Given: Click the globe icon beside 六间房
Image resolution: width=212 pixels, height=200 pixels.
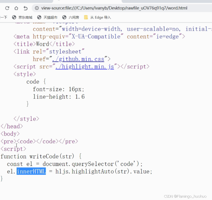Looking at the screenshot, I should 64,17.
